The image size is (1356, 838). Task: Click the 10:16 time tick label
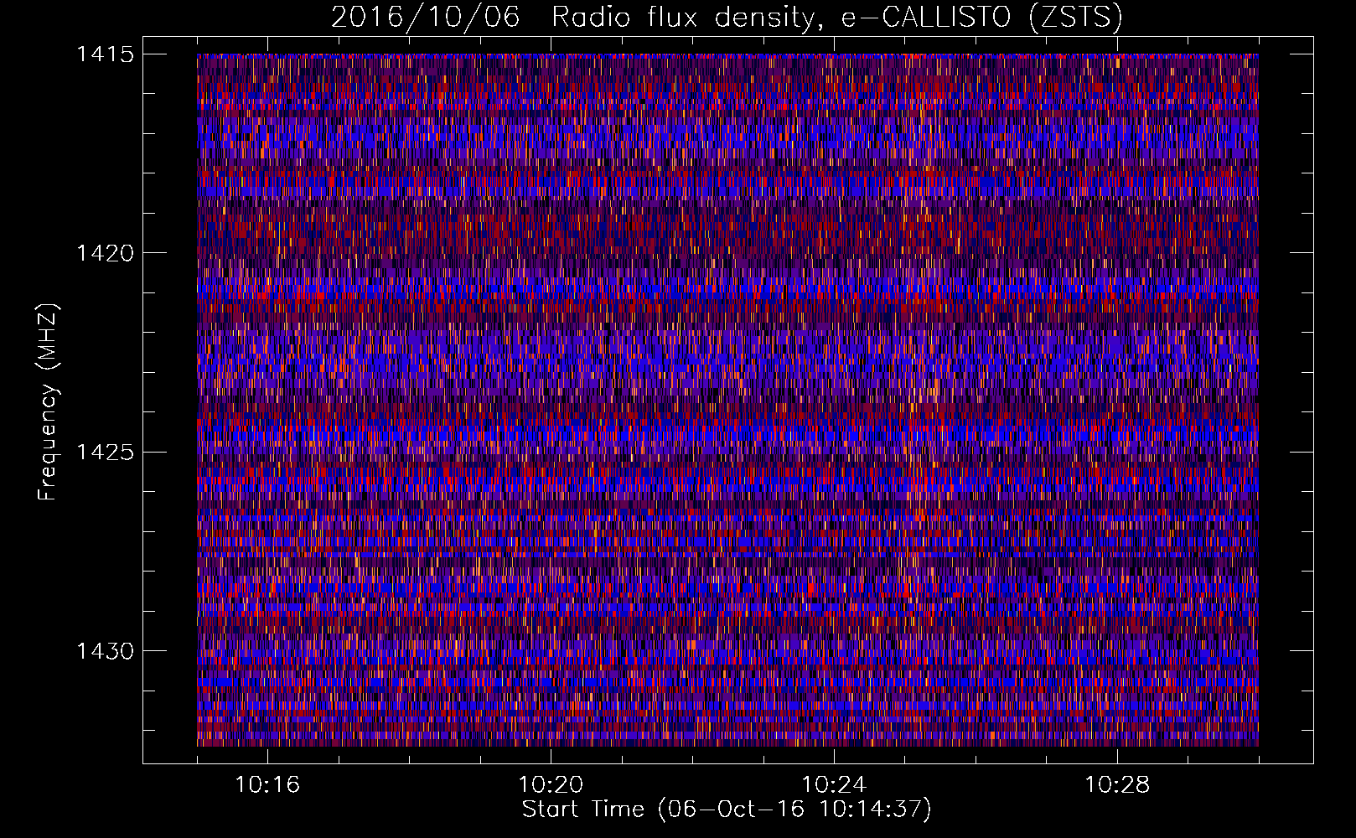click(267, 785)
